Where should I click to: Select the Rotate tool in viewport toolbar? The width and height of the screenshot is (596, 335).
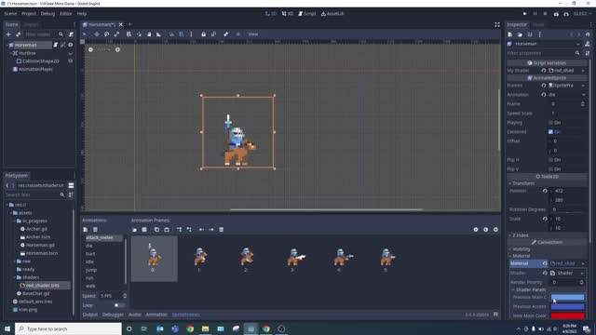106,34
